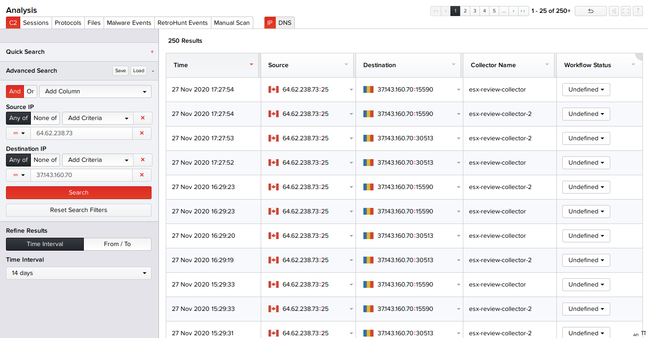648x338 pixels.
Task: Click the red Search button
Action: (79, 193)
